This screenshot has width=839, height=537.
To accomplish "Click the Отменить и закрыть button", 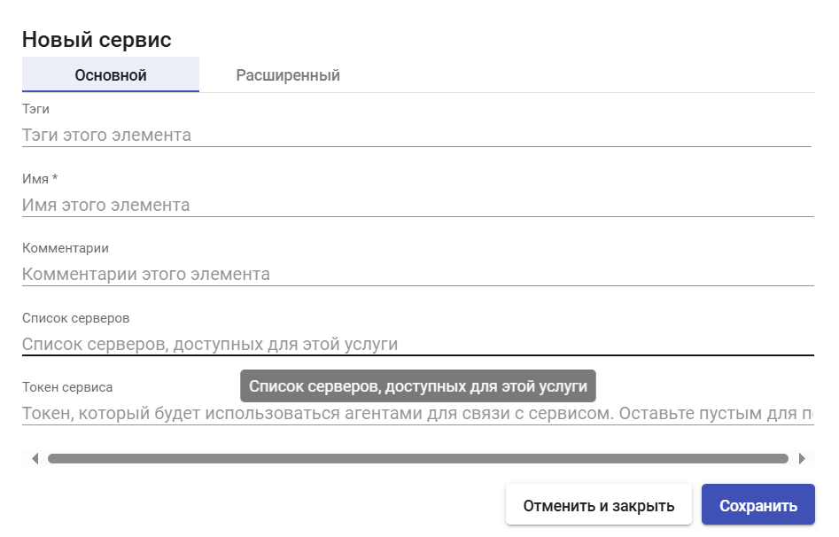I will (599, 505).
